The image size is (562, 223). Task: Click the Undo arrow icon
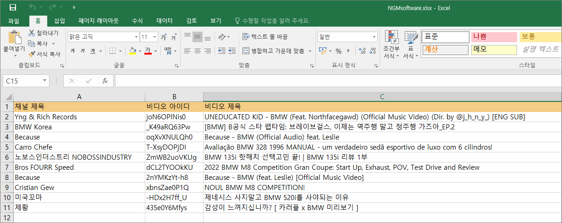[33, 7]
